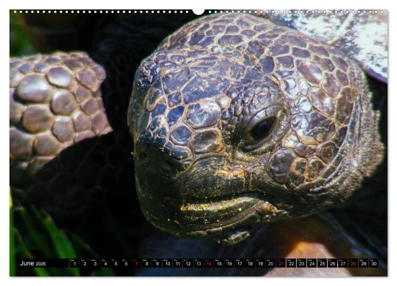Select red Sunday date 7
The image size is (397, 286).
(137, 263)
